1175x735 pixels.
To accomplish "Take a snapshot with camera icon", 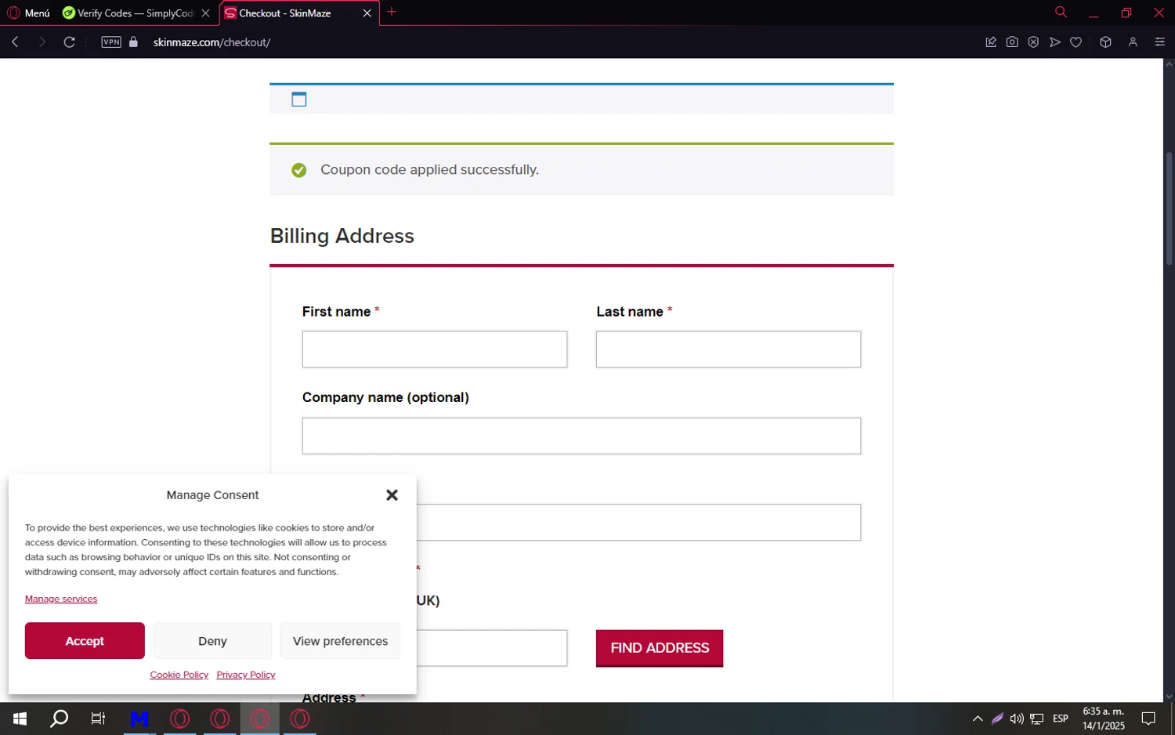I will tap(1012, 42).
